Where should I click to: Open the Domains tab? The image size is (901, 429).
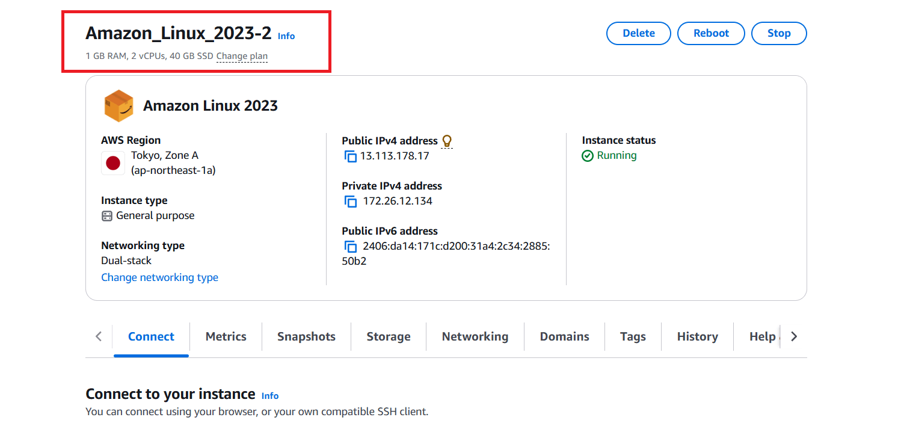(564, 337)
